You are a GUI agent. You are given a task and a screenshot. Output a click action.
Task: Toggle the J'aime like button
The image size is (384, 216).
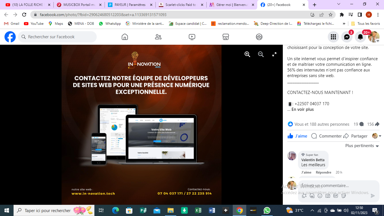[297, 136]
